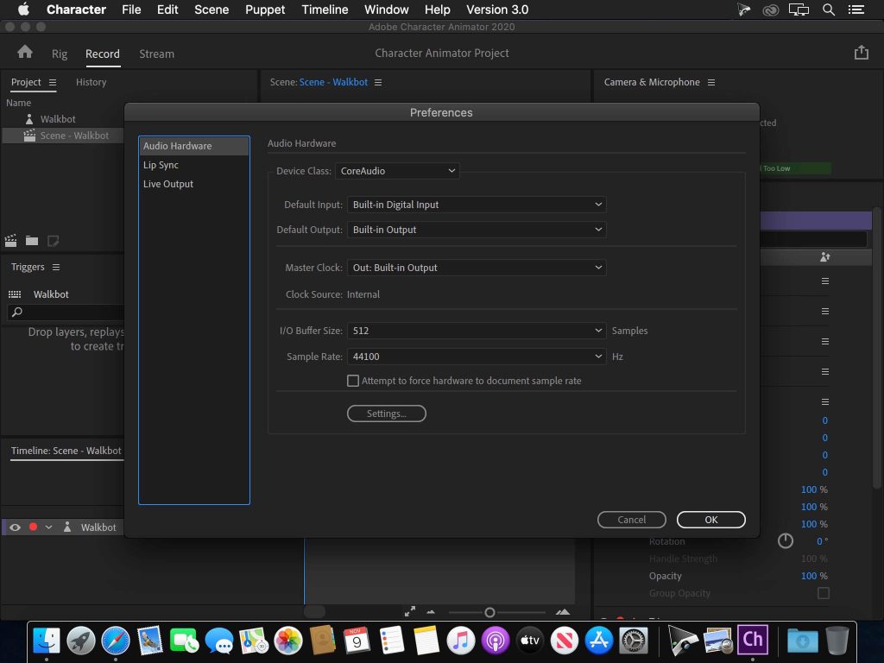Screen dimensions: 884x663
Task: Open the Share/Export icon at top right
Action: [x=861, y=53]
